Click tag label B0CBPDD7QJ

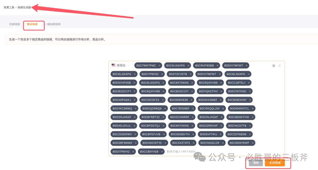coord(151,126)
